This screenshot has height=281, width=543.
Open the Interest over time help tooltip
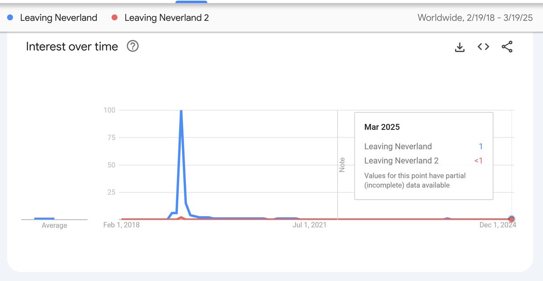coord(133,46)
